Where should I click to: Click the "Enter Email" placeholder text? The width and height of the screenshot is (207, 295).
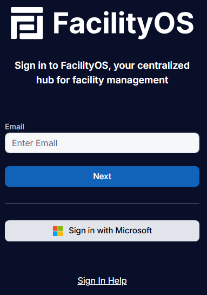coord(35,143)
